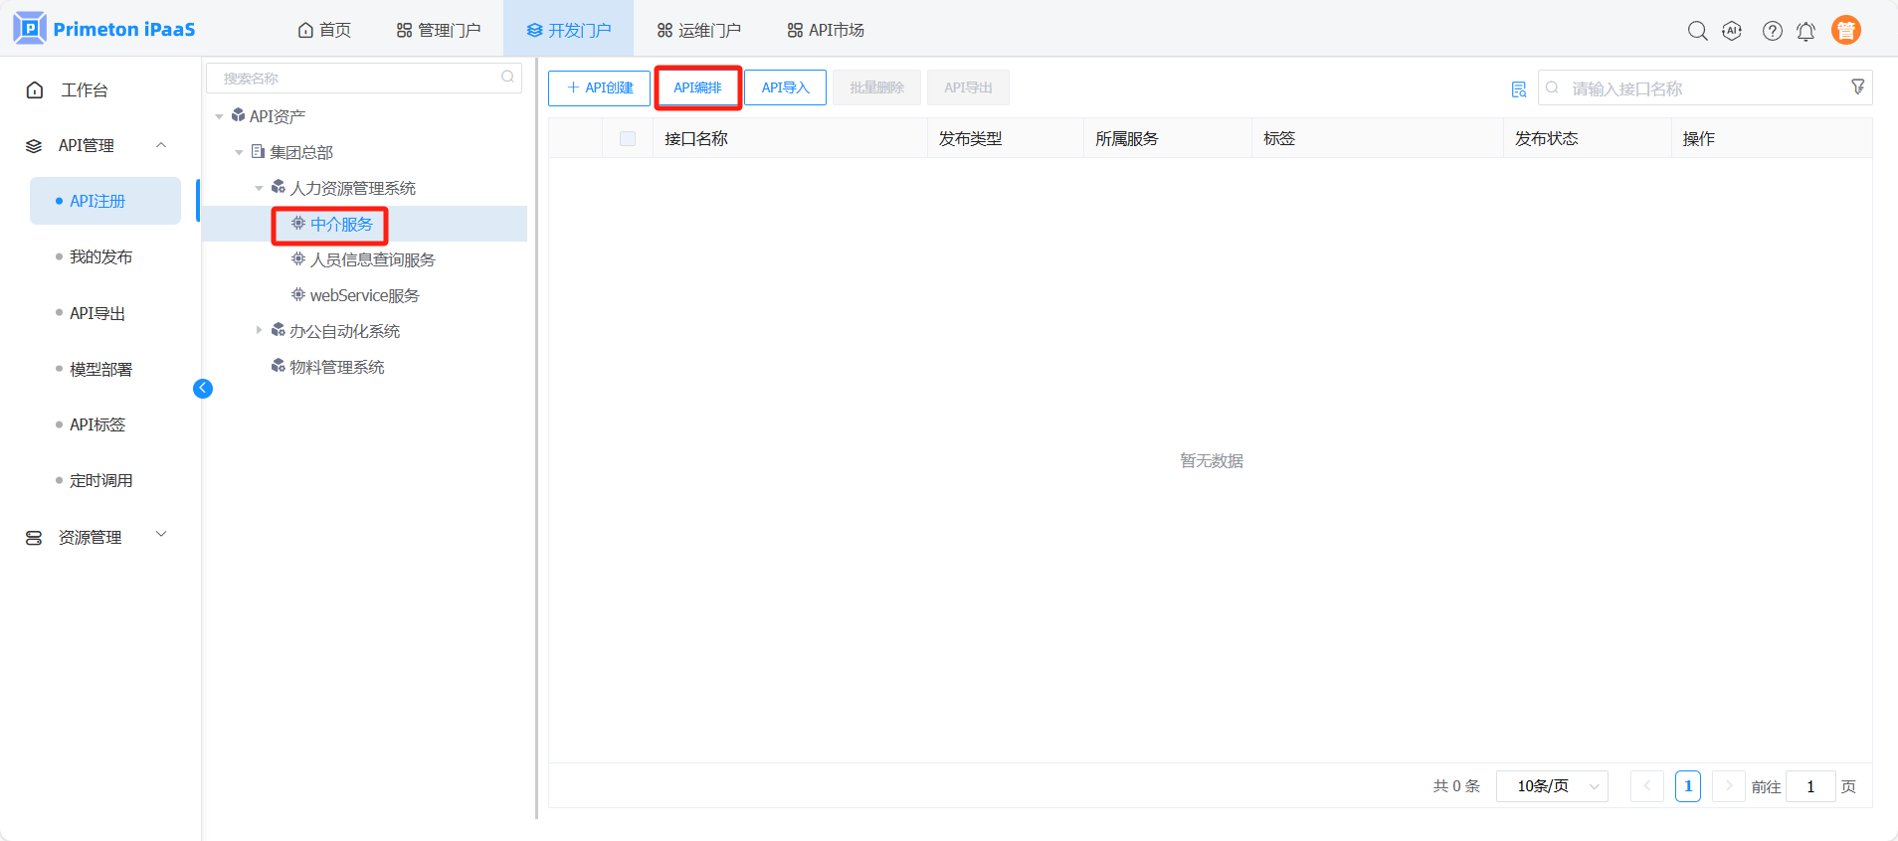Switch to the 运维门户 tab
Screen dimensions: 1898x841
pos(698,30)
